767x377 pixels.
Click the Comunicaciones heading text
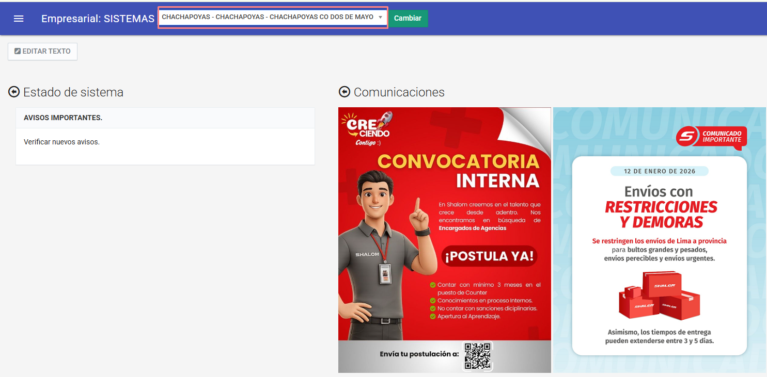tap(399, 92)
